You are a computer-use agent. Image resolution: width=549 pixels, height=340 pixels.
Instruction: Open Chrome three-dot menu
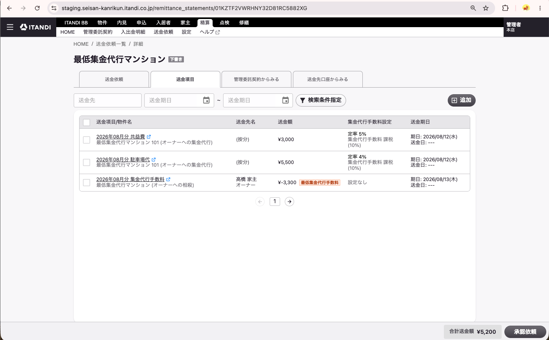coord(540,8)
